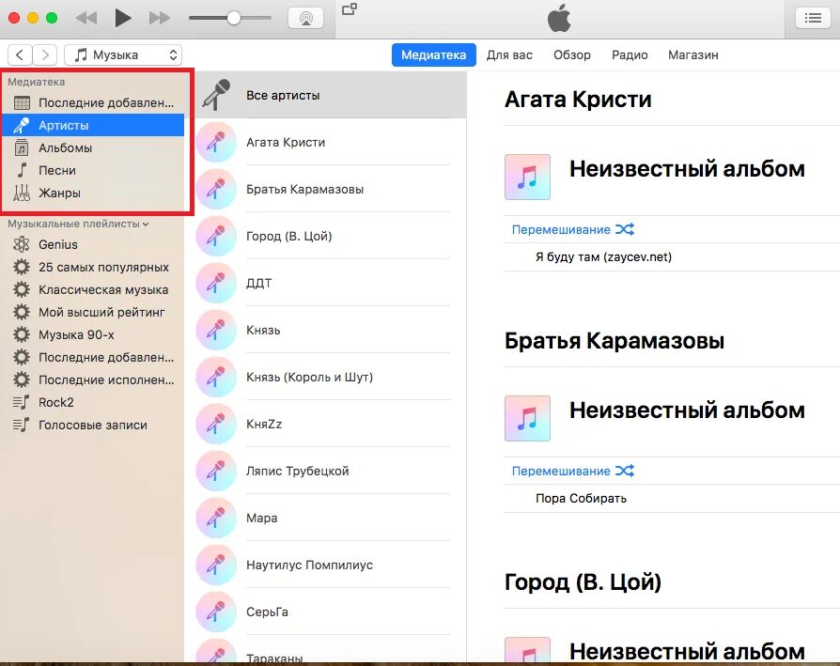Click the Братья Карамазовы artist icon
Viewport: 840px width, 666px height.
pyautogui.click(x=216, y=189)
